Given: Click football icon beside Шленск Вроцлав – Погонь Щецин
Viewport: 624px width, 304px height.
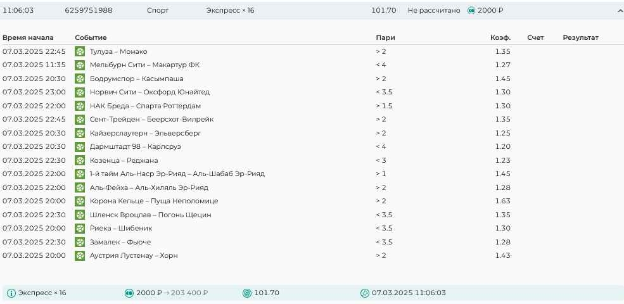Looking at the screenshot, I should (x=80, y=215).
